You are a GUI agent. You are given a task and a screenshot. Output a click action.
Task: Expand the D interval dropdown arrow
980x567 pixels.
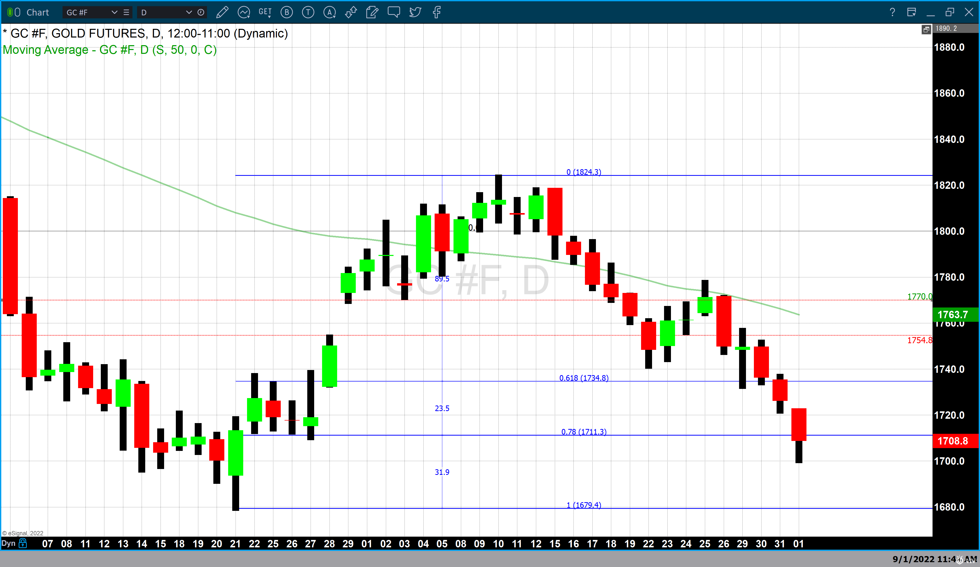click(x=189, y=13)
